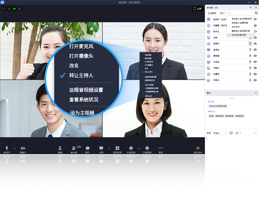The height and width of the screenshot is (214, 259).
Task: Enter full screen with 全屏 button
Action: tap(197, 8)
